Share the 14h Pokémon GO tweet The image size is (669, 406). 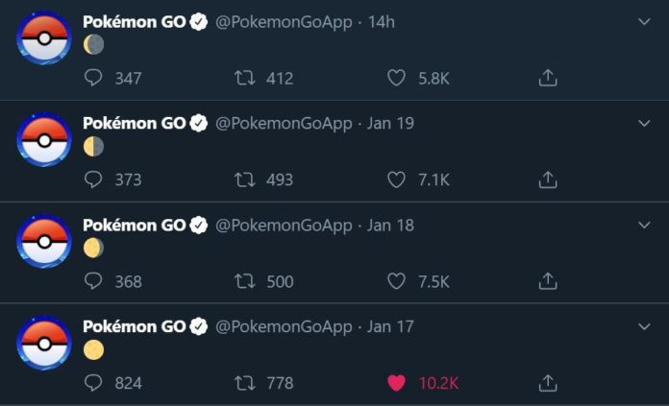point(548,78)
